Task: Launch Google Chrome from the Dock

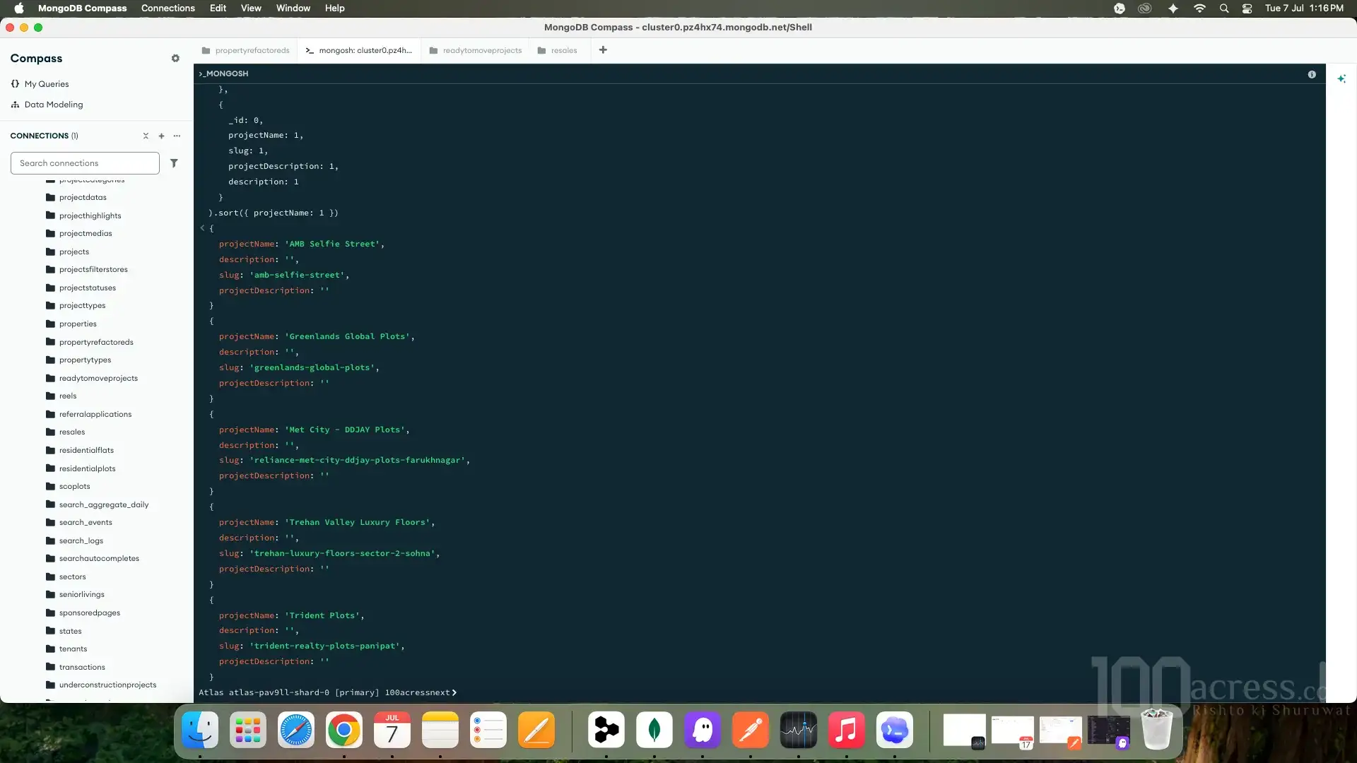Action: pos(344,731)
